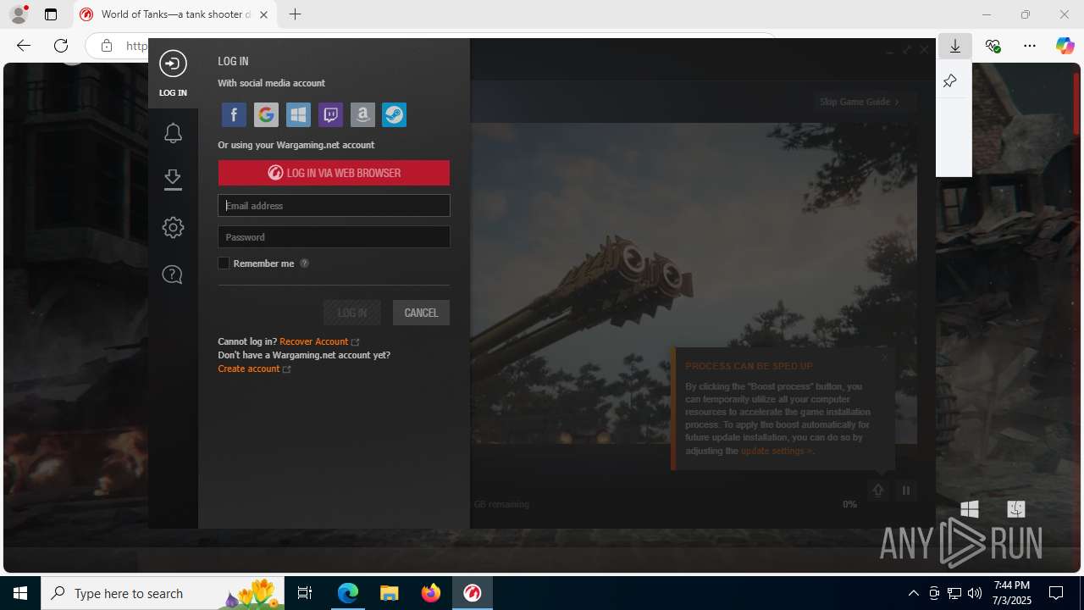
Task: Dismiss the Process Can Be Sped Up tip
Action: tap(885, 358)
